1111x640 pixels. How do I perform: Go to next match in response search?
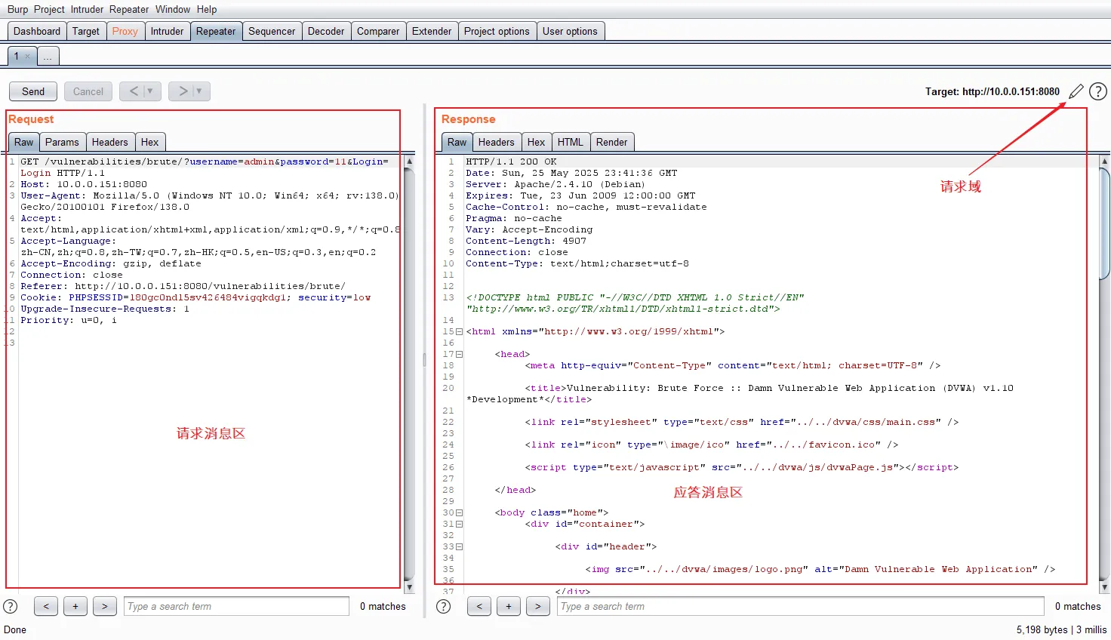click(538, 606)
